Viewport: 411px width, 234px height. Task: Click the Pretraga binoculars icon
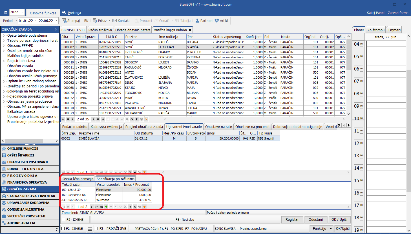coord(64,13)
